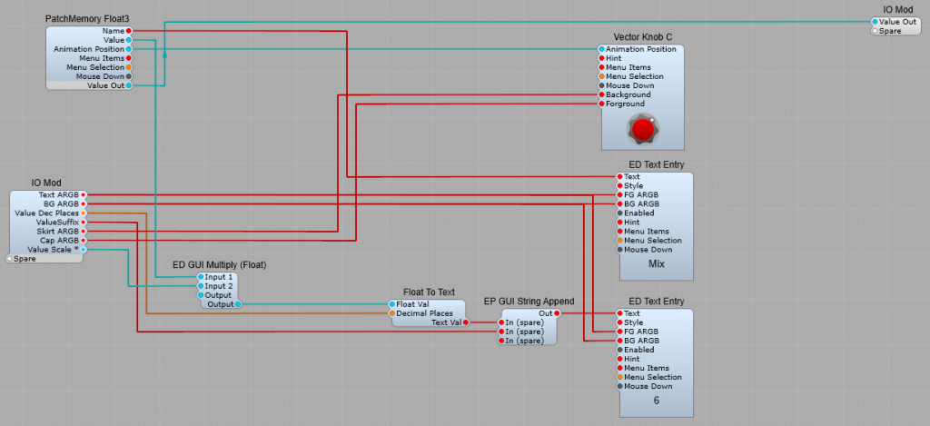This screenshot has height=426, width=930.
Task: Click Animation Position pin on Vector Knob C
Action: 601,49
